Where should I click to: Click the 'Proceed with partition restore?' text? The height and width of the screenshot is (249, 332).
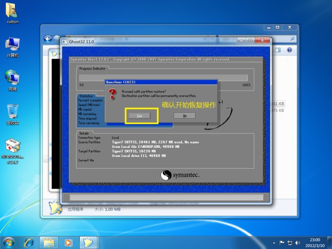(144, 92)
